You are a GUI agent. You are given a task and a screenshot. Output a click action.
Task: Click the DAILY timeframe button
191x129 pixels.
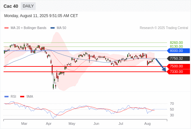[x=28, y=6]
